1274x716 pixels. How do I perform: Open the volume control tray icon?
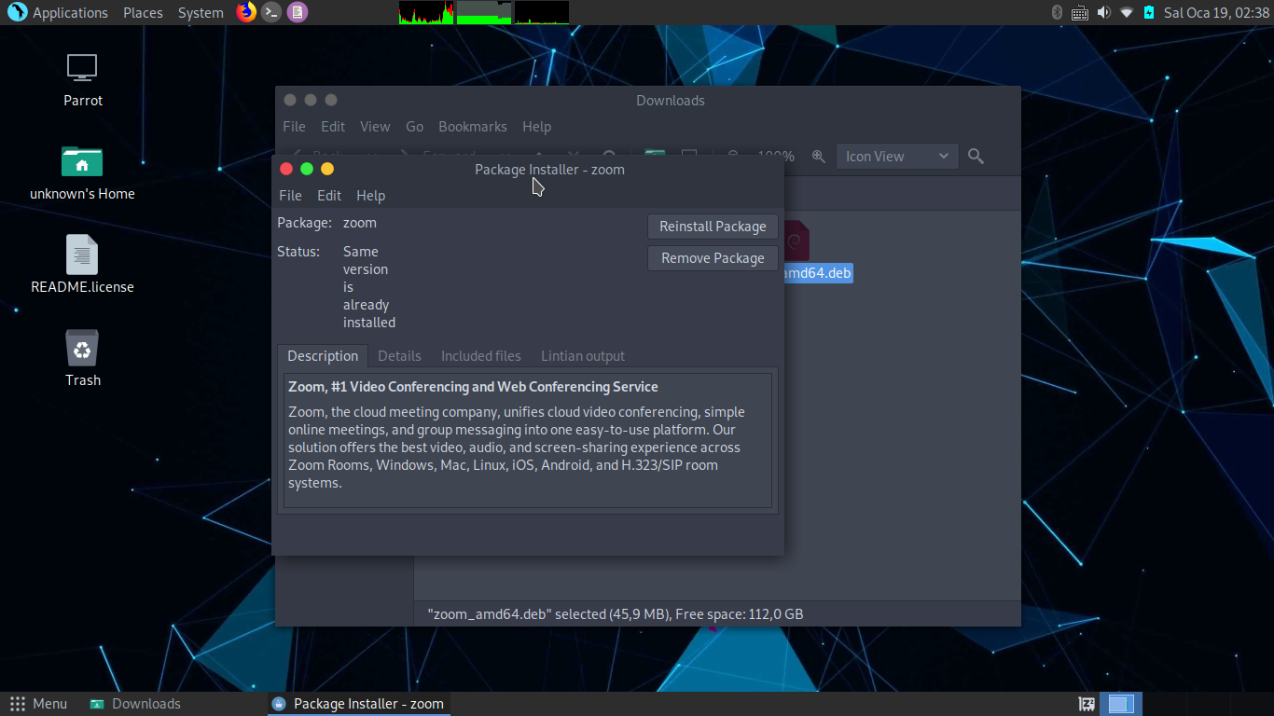(1103, 12)
